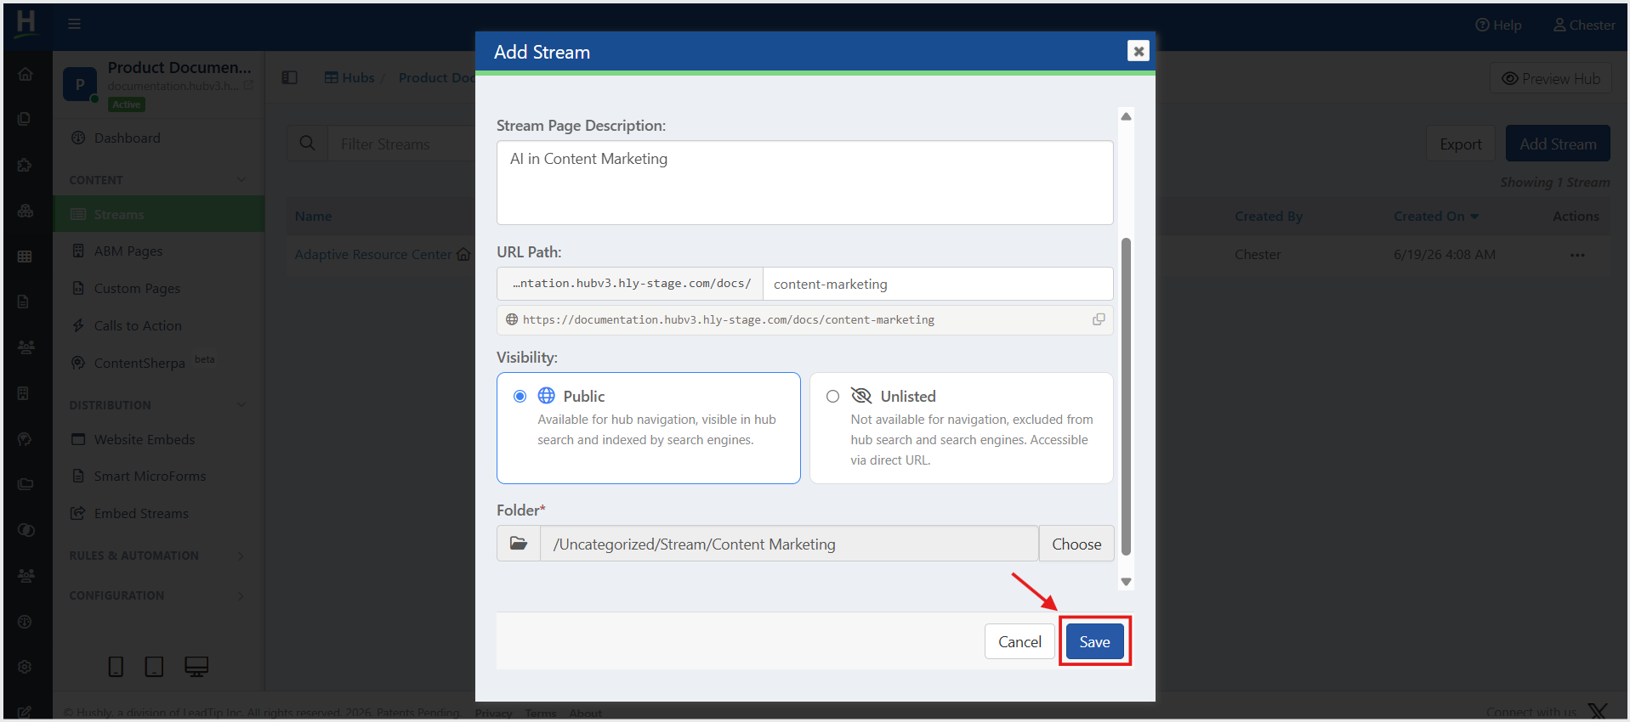
Task: Click the tablet preview device icon
Action: [154, 667]
